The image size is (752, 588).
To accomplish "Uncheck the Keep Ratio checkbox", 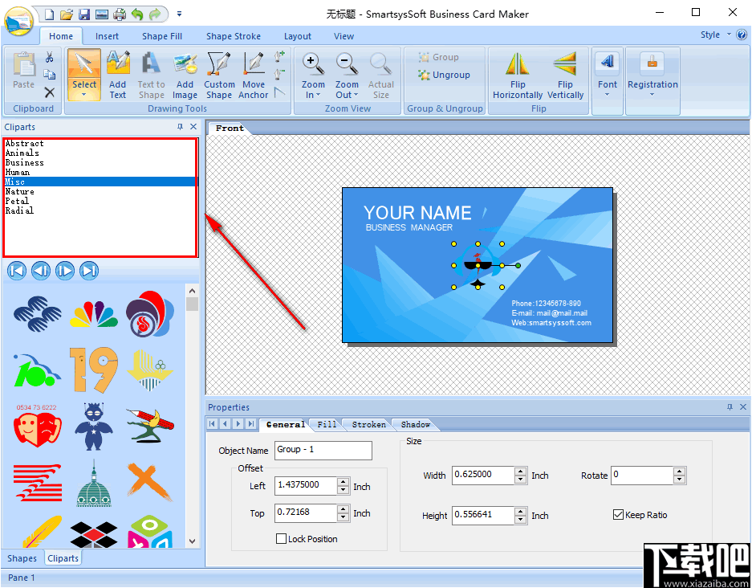I will [x=619, y=515].
